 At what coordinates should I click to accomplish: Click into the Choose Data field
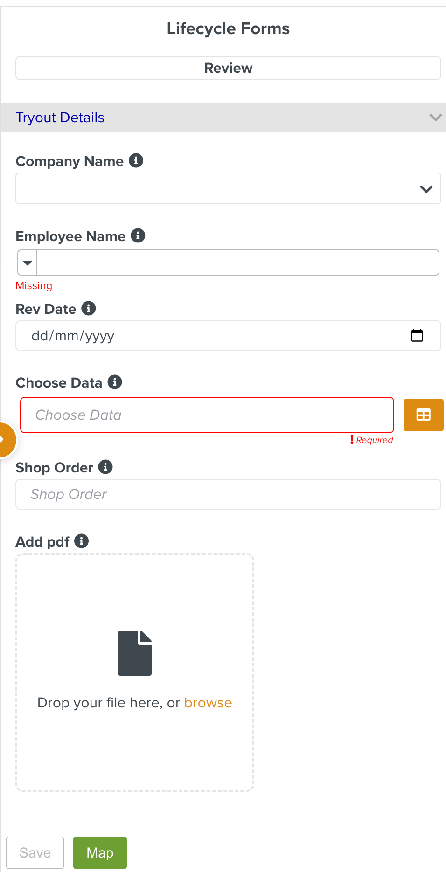click(207, 415)
